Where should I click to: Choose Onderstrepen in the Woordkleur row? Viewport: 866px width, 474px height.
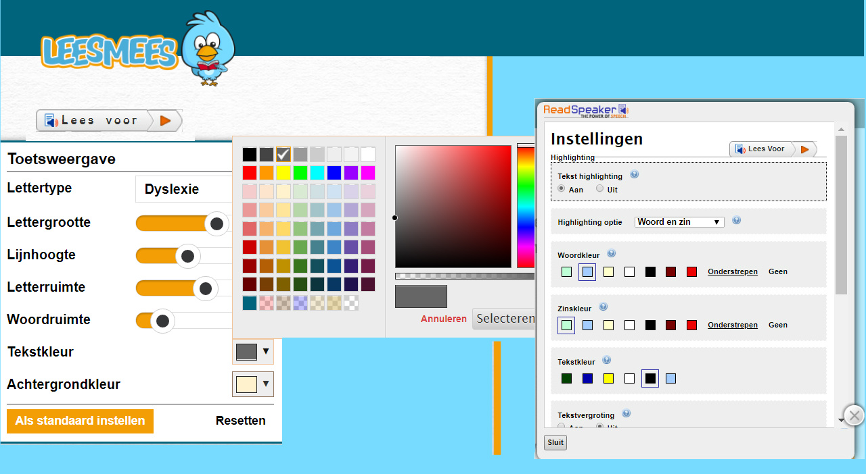733,272
